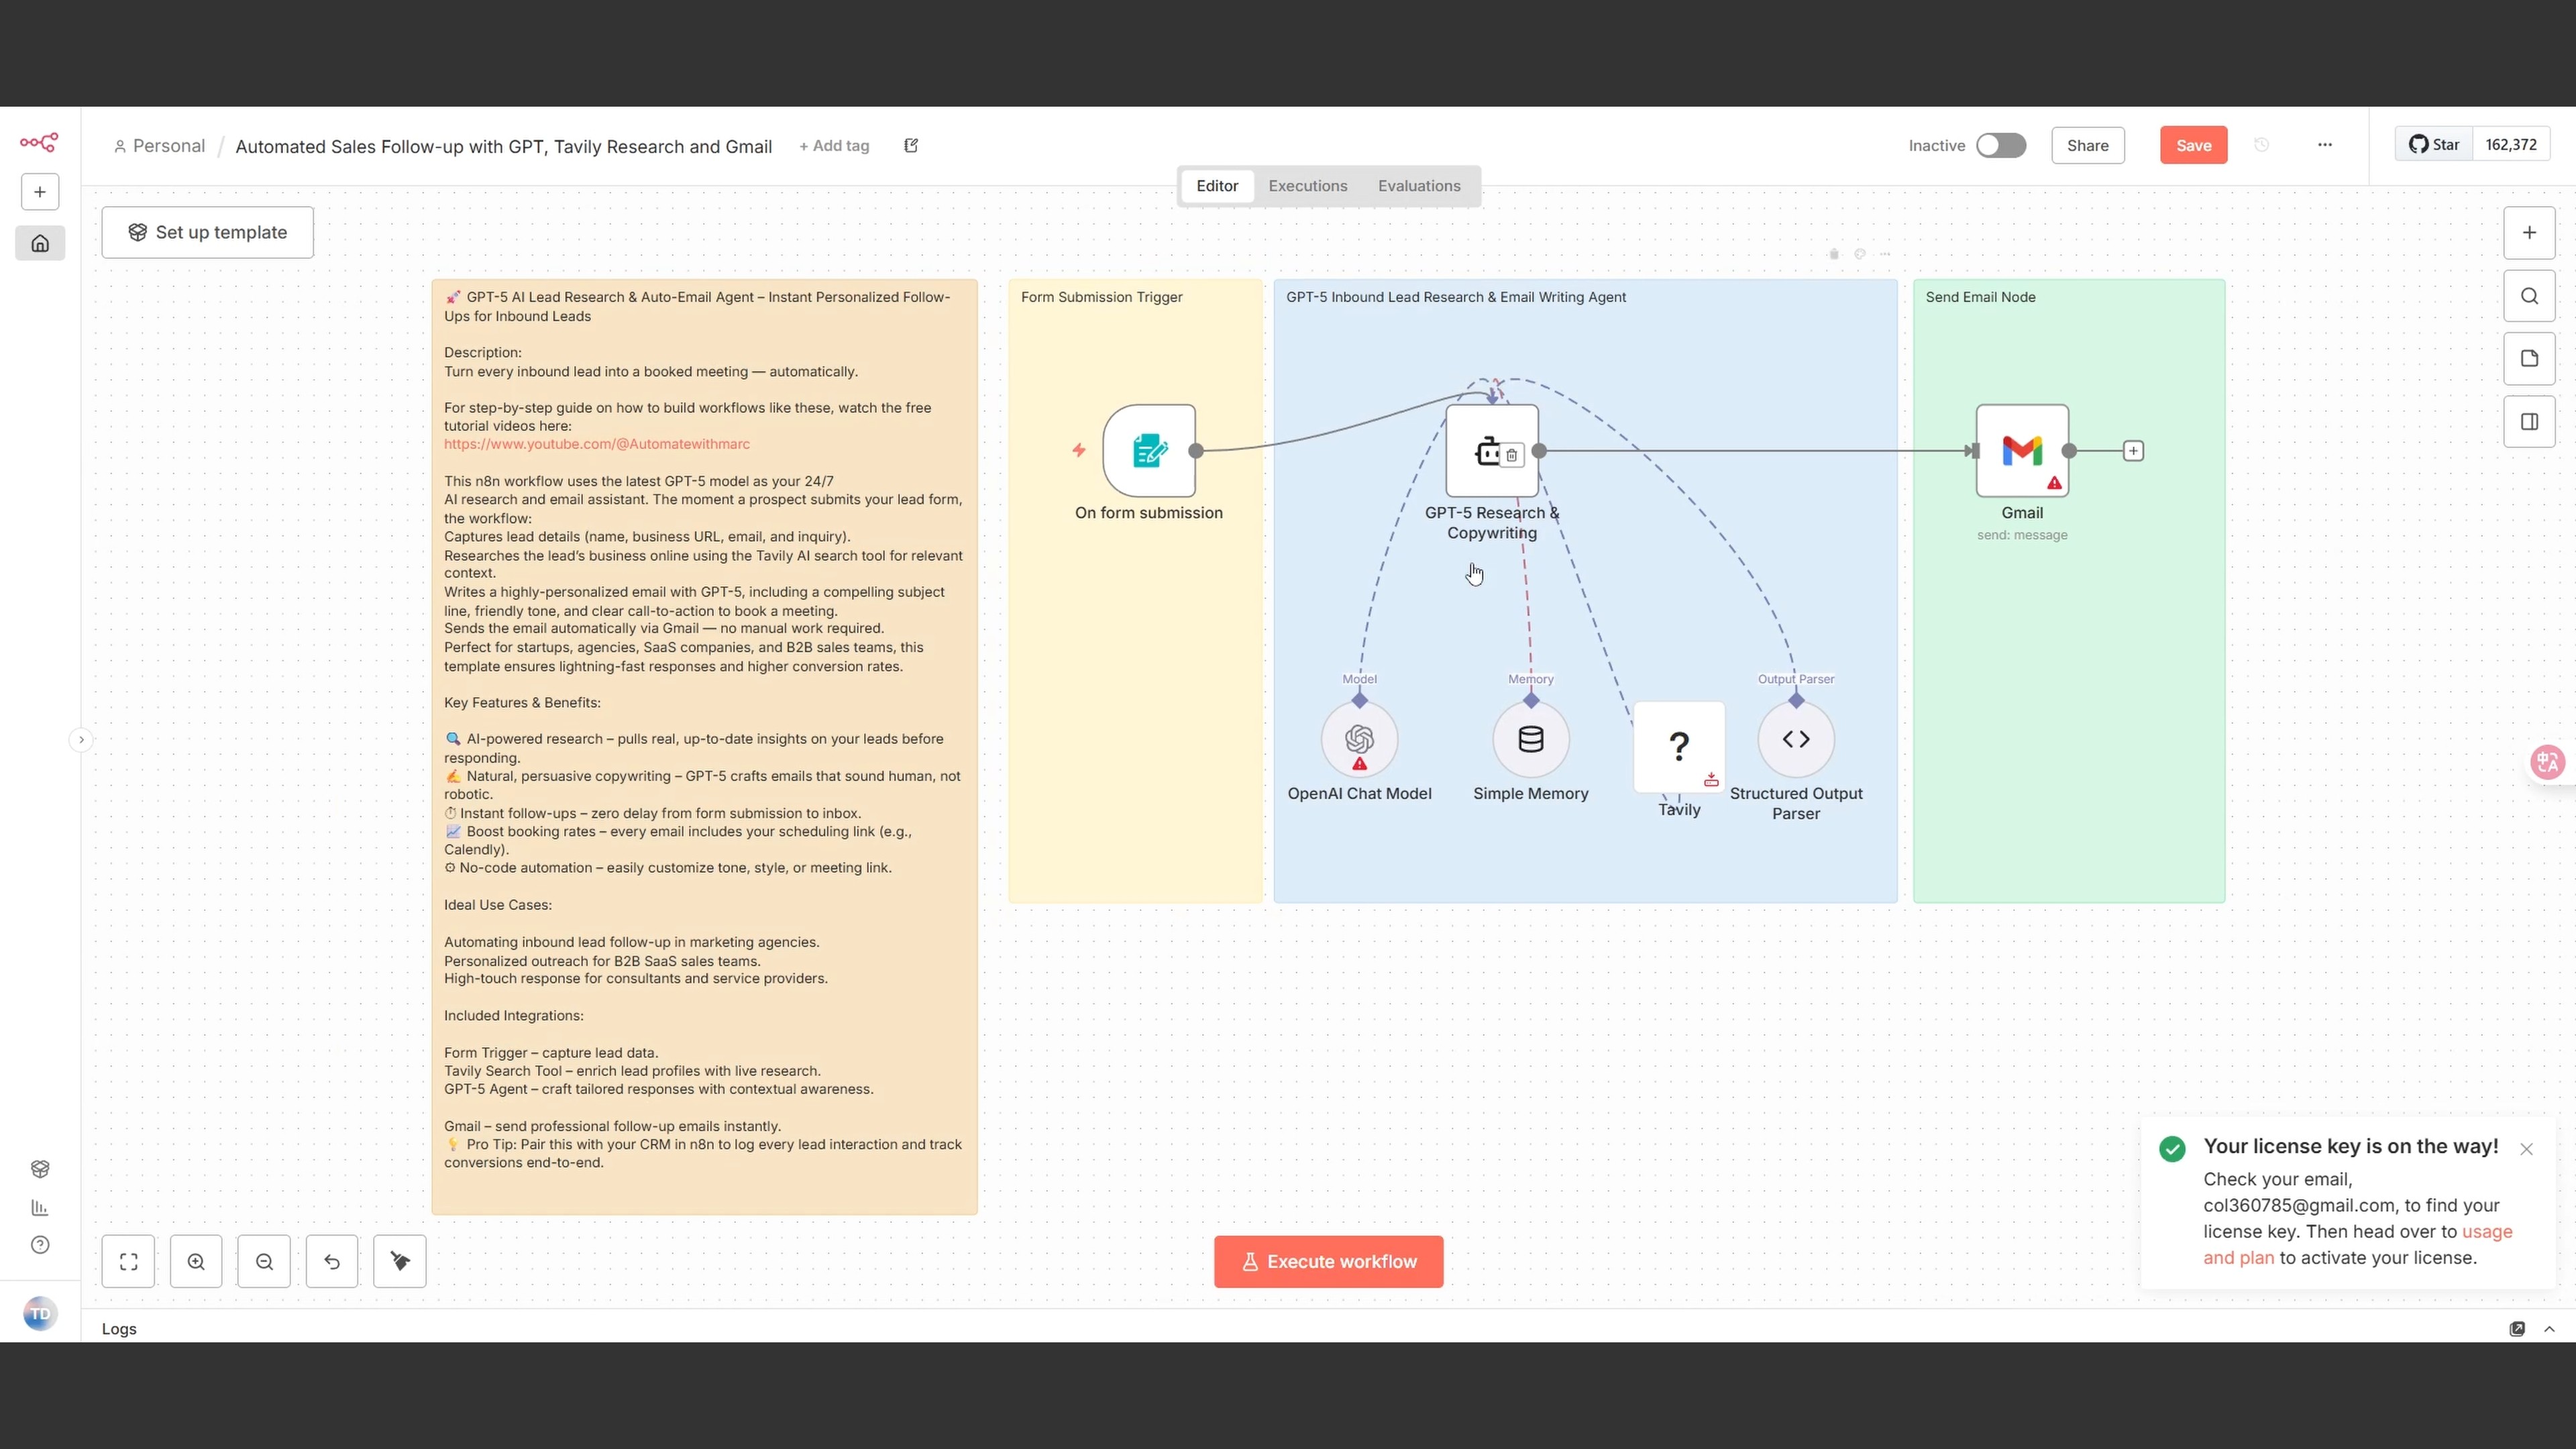
Task: Select the Simple Memory node
Action: tap(1530, 740)
